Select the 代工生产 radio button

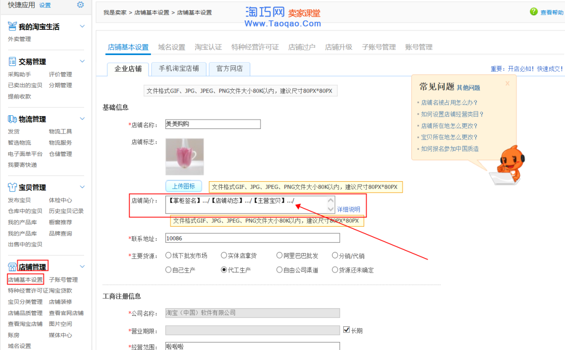tap(224, 269)
